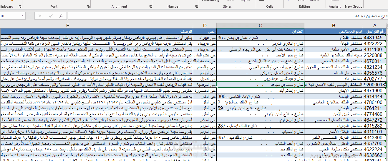Open the Font settings dialog launcher
This screenshot has height=161, width=388.
[88, 6]
